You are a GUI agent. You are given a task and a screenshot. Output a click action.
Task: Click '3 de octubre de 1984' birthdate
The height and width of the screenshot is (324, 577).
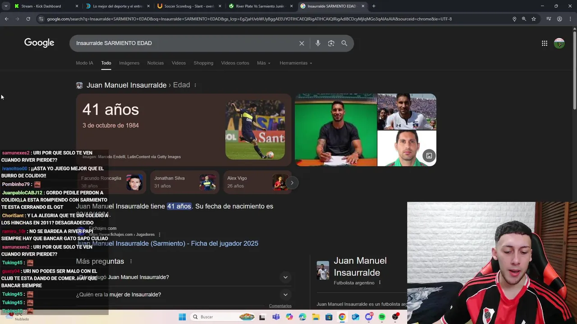(110, 126)
